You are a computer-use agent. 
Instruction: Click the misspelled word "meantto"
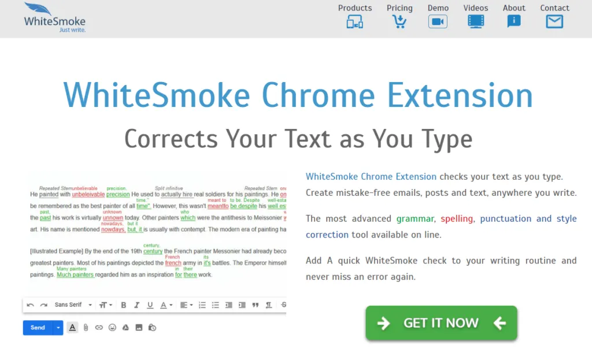tap(218, 206)
